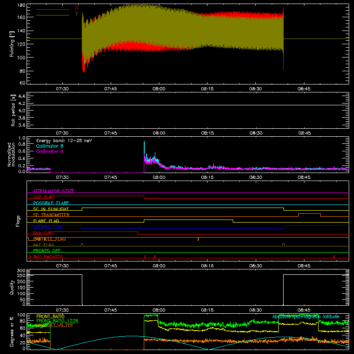Click the red X legend line
This screenshot has width=354, height=354.
(x=53, y=9)
